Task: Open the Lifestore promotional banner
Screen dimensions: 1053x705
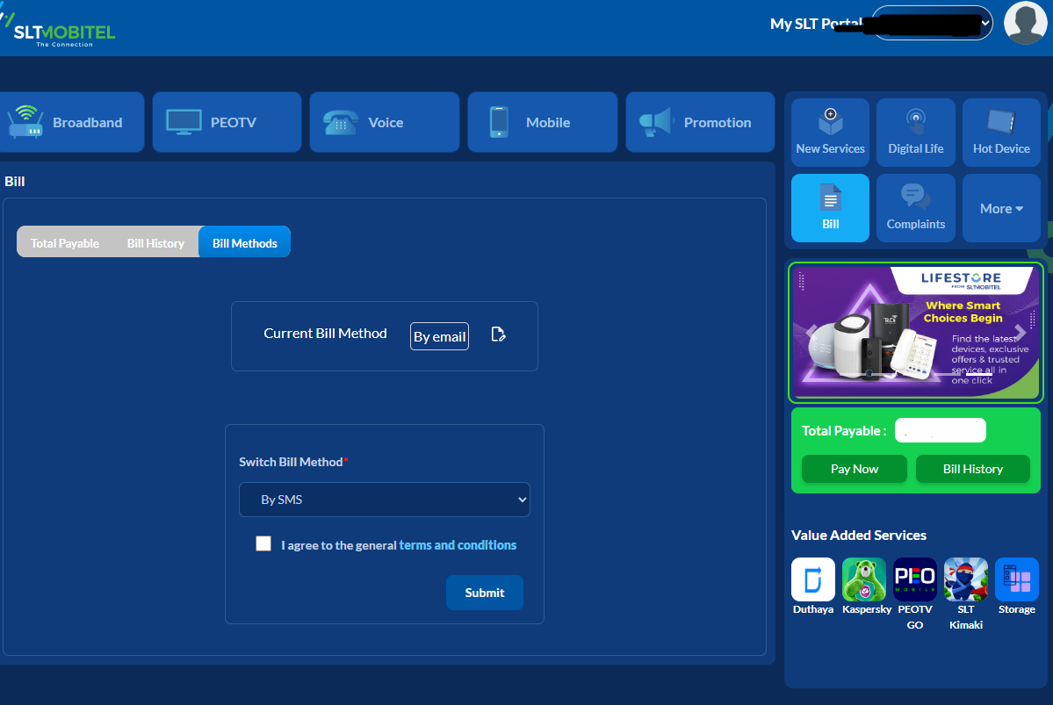Action: [916, 333]
